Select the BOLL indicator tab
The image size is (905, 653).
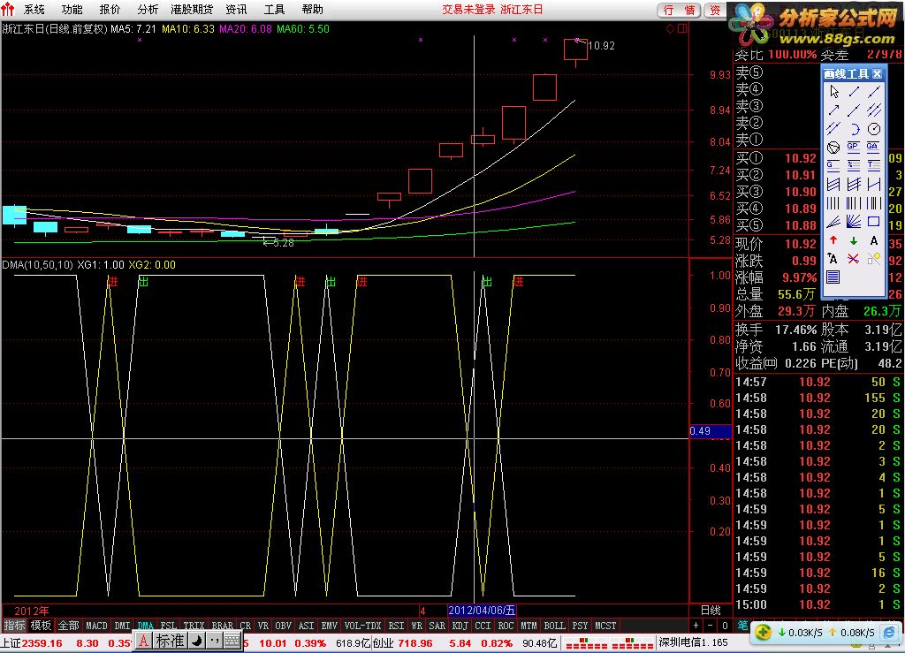tap(555, 626)
